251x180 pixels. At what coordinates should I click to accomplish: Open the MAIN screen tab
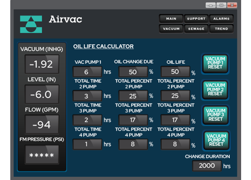171,19
